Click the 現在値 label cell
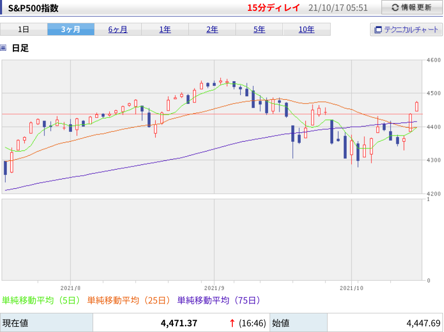 point(47,323)
